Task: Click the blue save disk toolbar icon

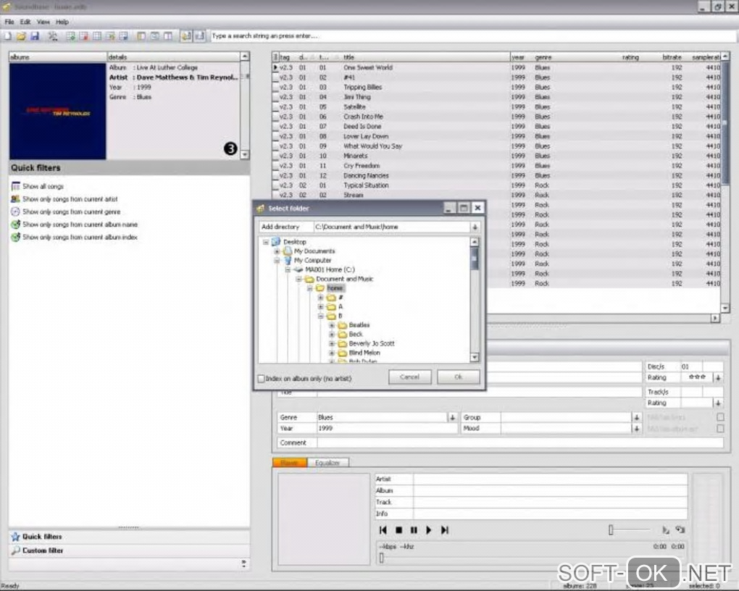Action: coord(34,35)
